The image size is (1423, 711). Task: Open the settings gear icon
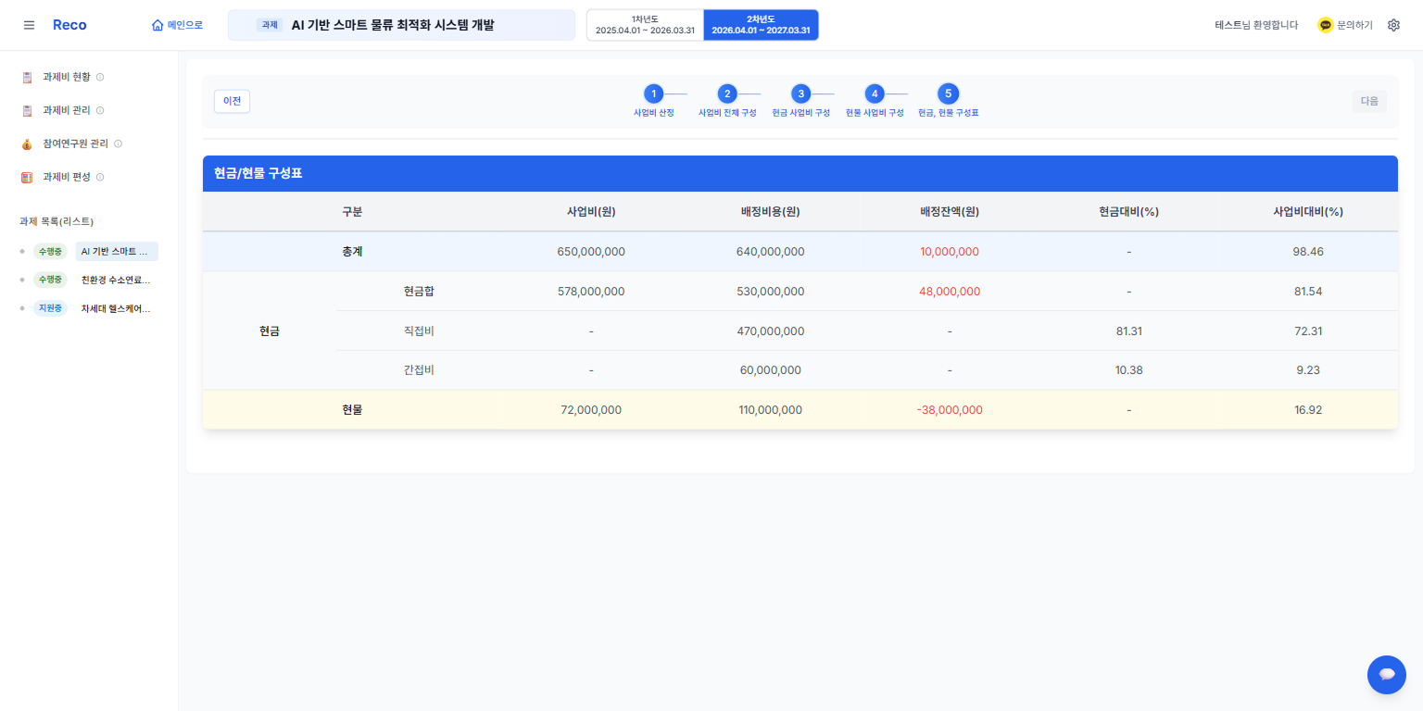point(1393,25)
